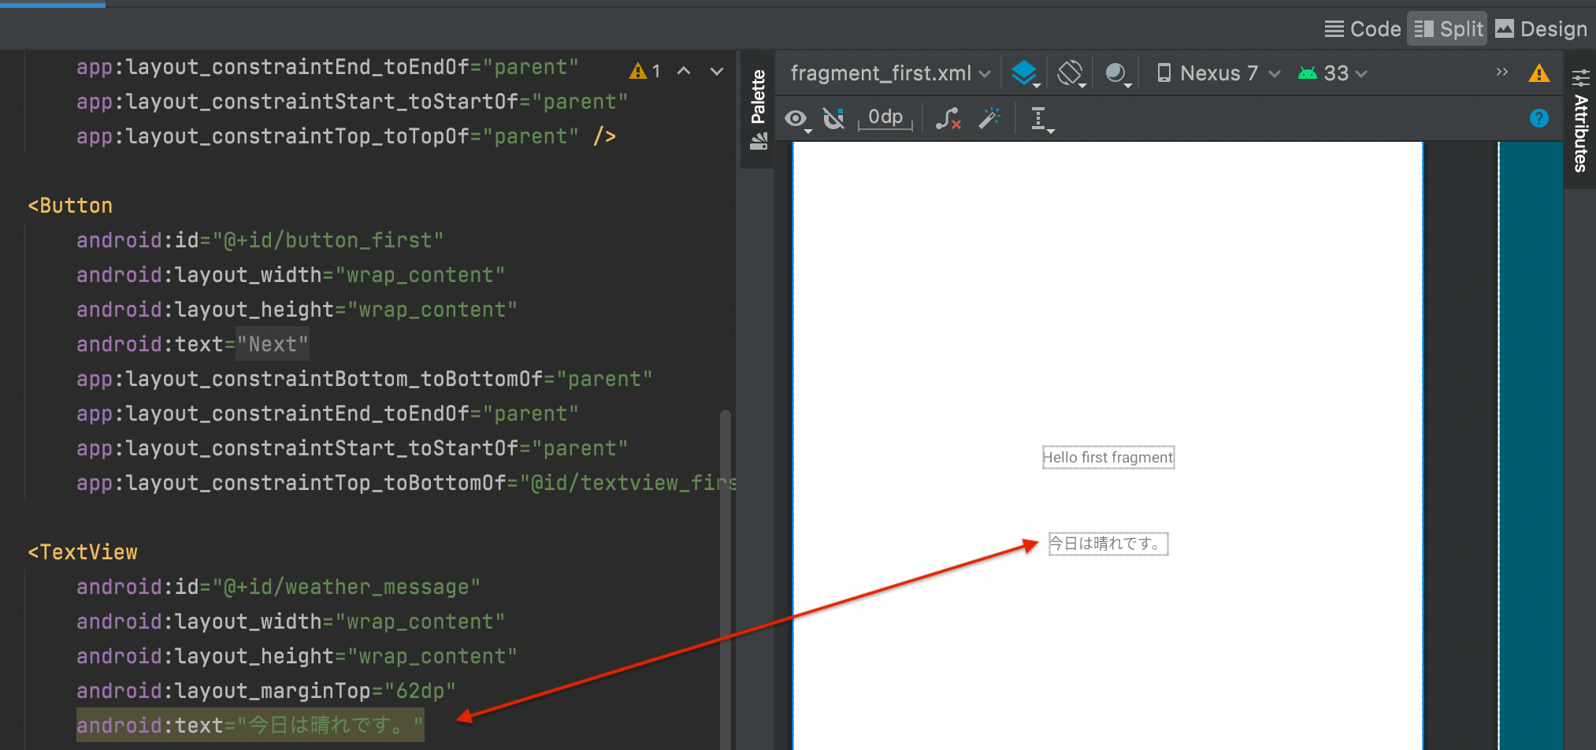Switch to Design view mode
1596x750 pixels.
[1542, 29]
